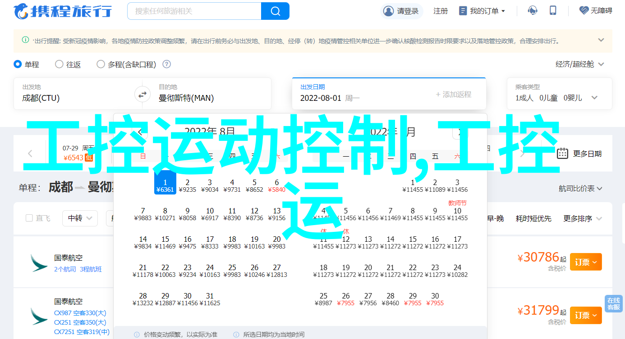Click the top search text field
Viewport: 625px width, 339px height.
click(194, 11)
